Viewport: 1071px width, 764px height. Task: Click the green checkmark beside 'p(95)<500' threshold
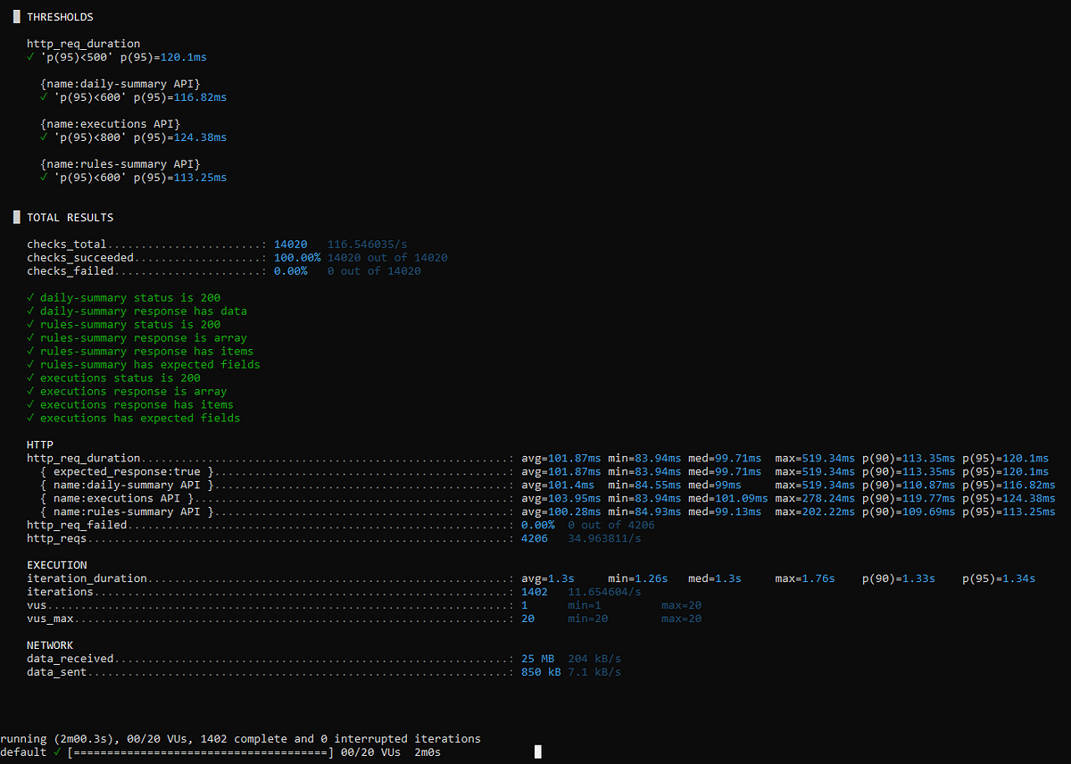[32, 56]
